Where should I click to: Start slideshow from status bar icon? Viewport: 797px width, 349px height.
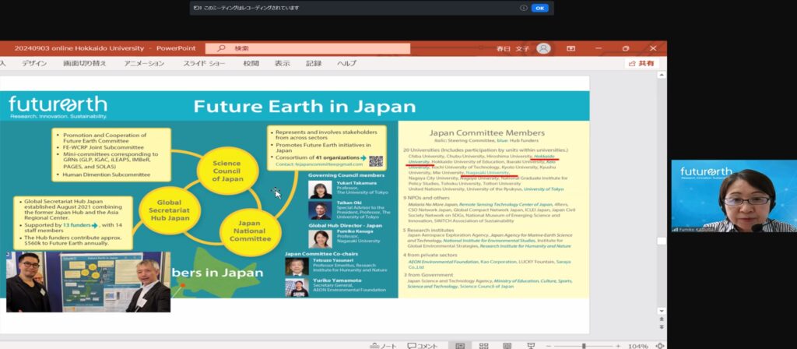pyautogui.click(x=530, y=345)
